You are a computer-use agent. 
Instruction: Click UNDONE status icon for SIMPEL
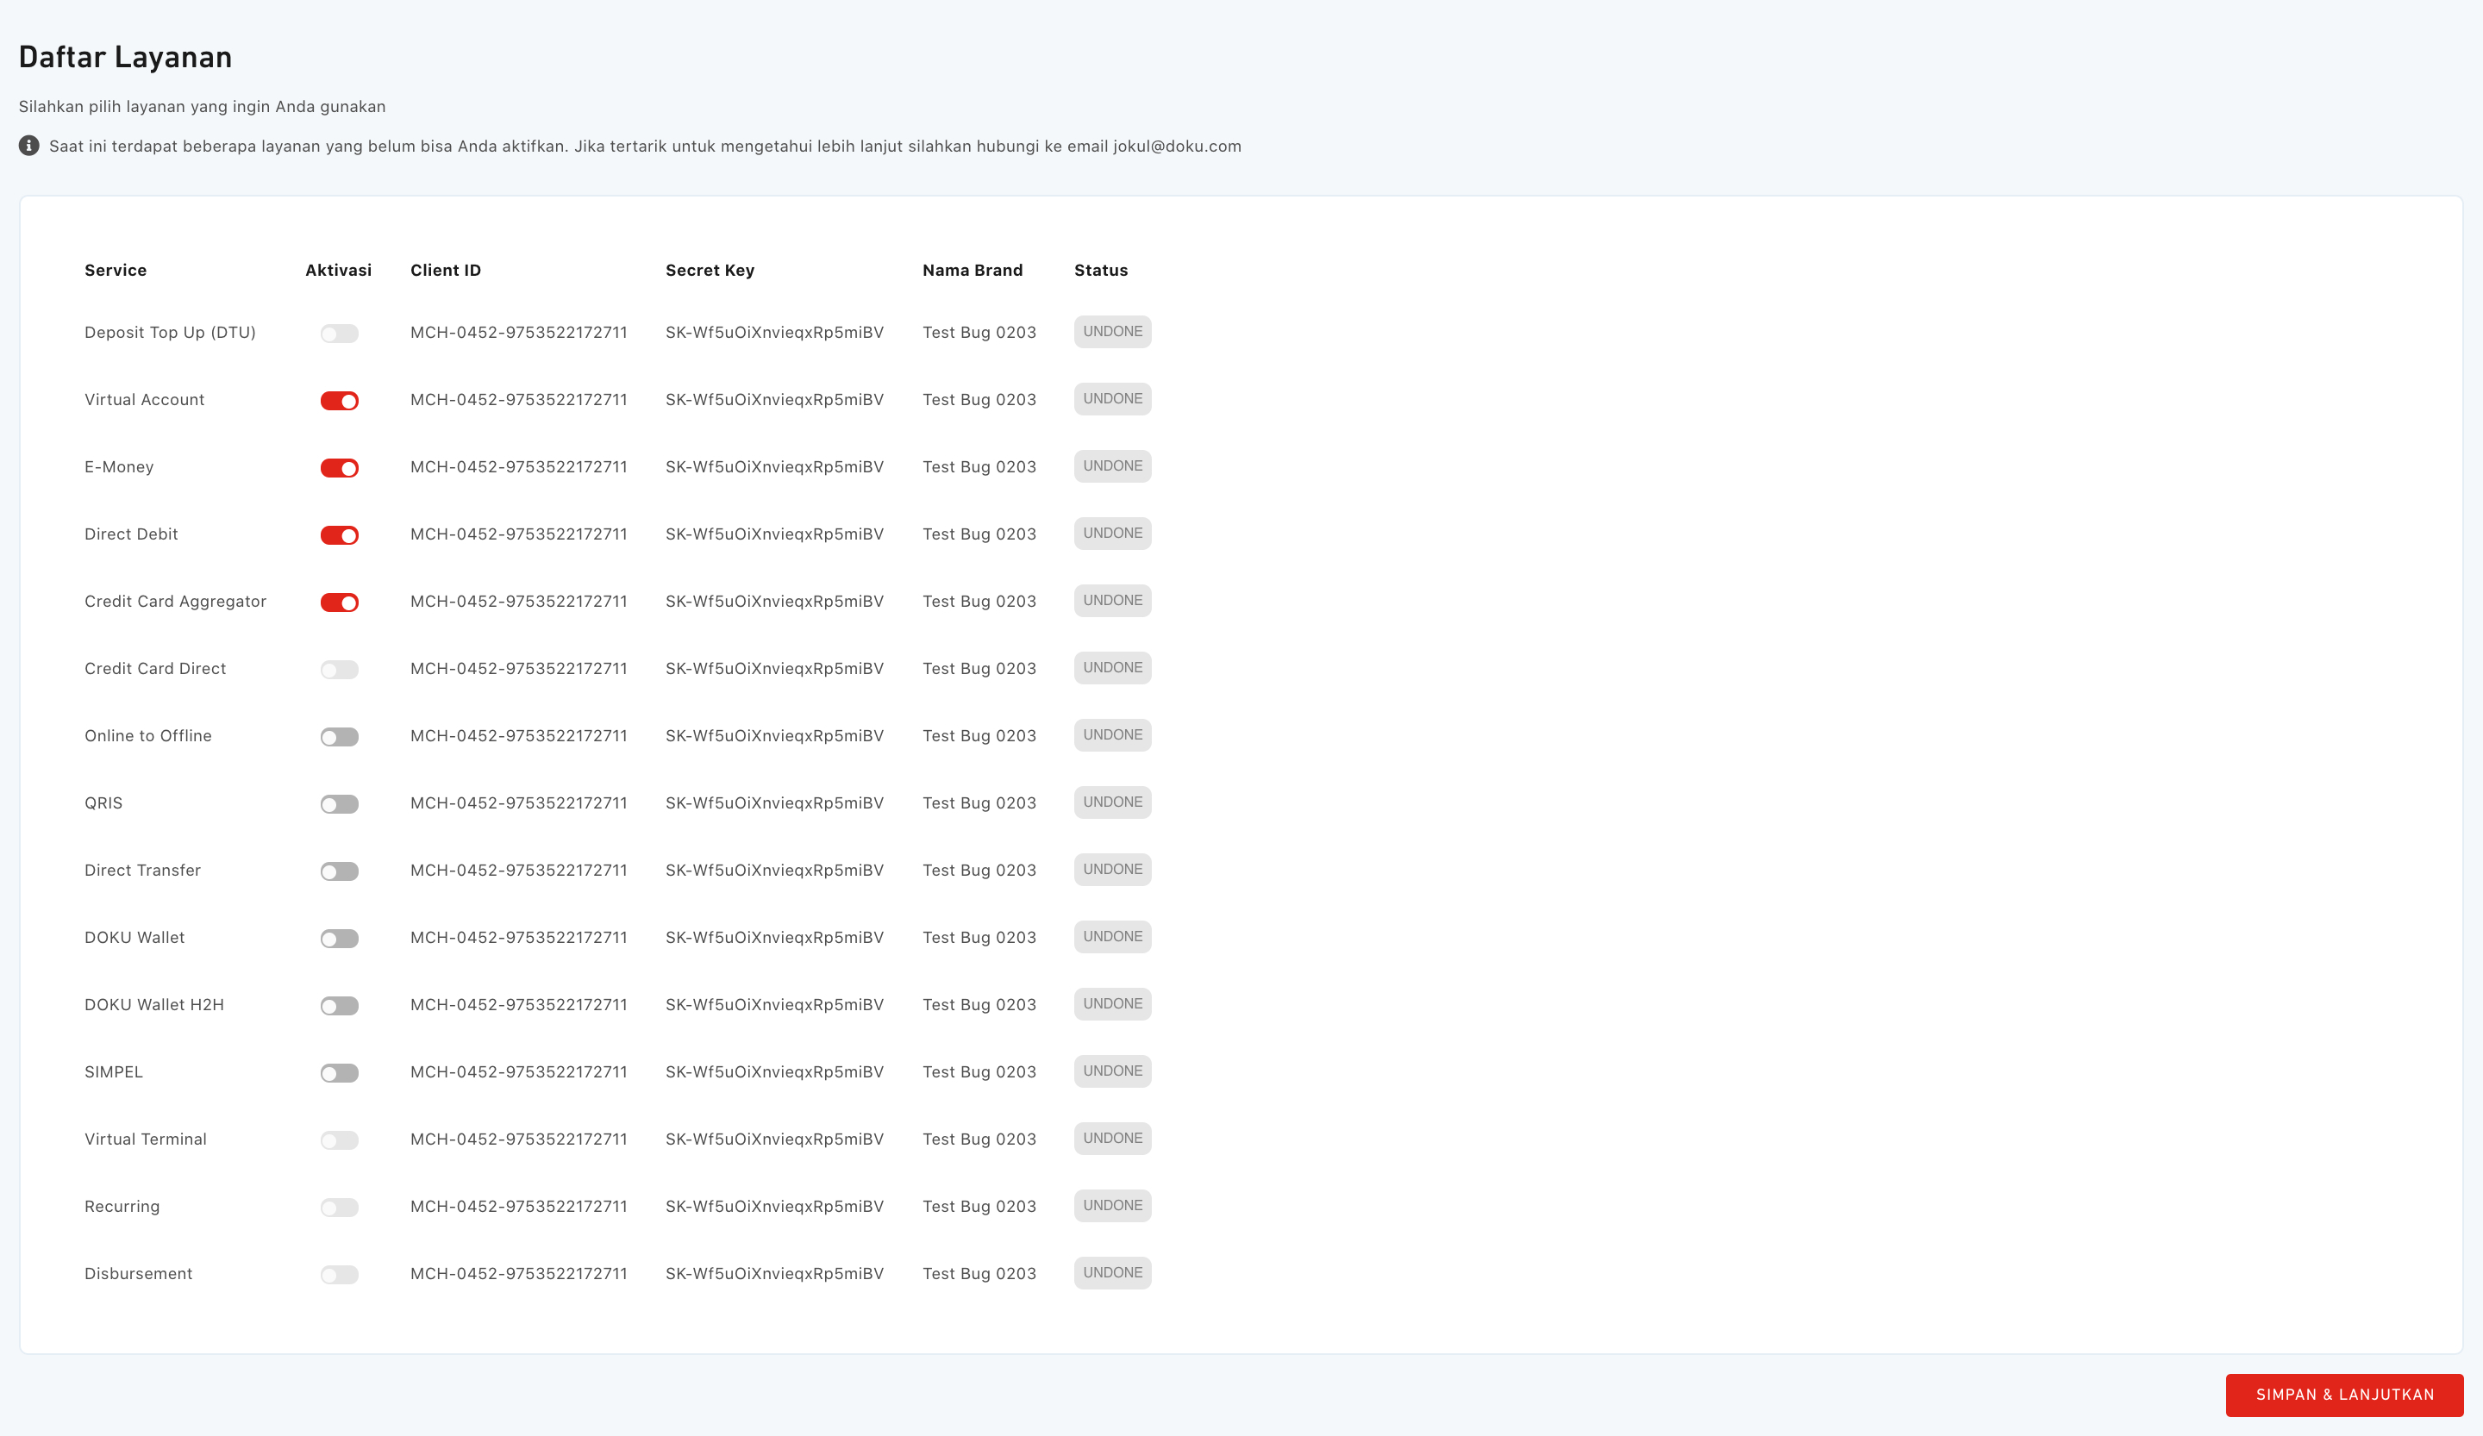point(1111,1071)
